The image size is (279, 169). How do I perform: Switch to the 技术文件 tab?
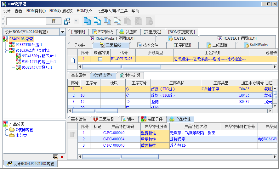tap(148, 45)
